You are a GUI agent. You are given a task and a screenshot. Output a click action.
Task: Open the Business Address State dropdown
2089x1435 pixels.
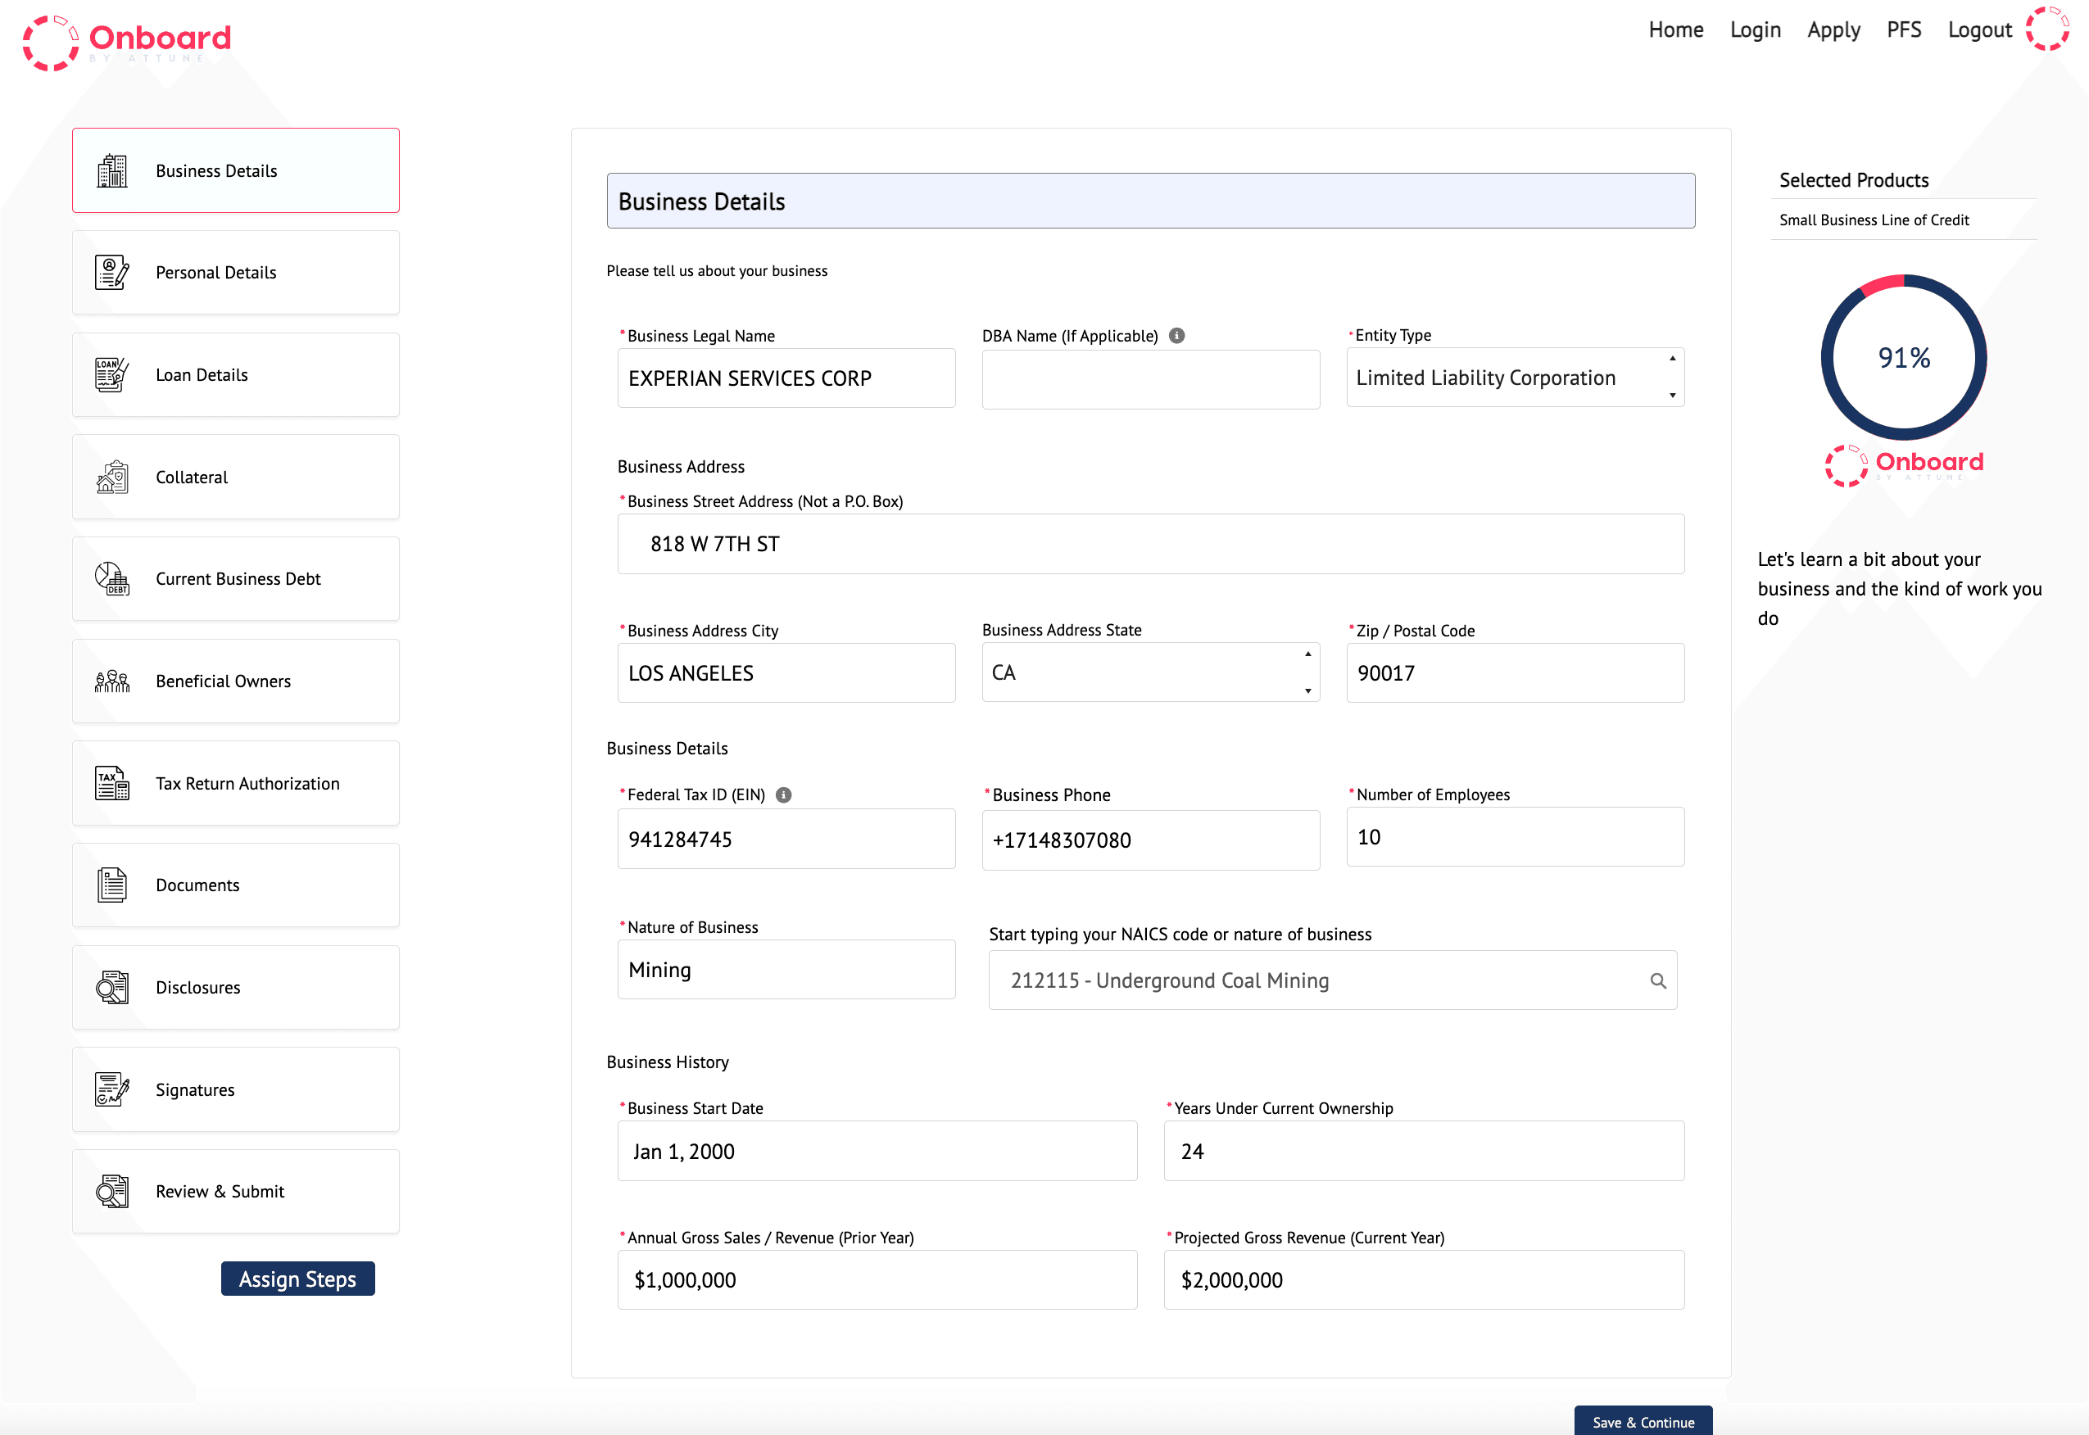(x=1150, y=672)
